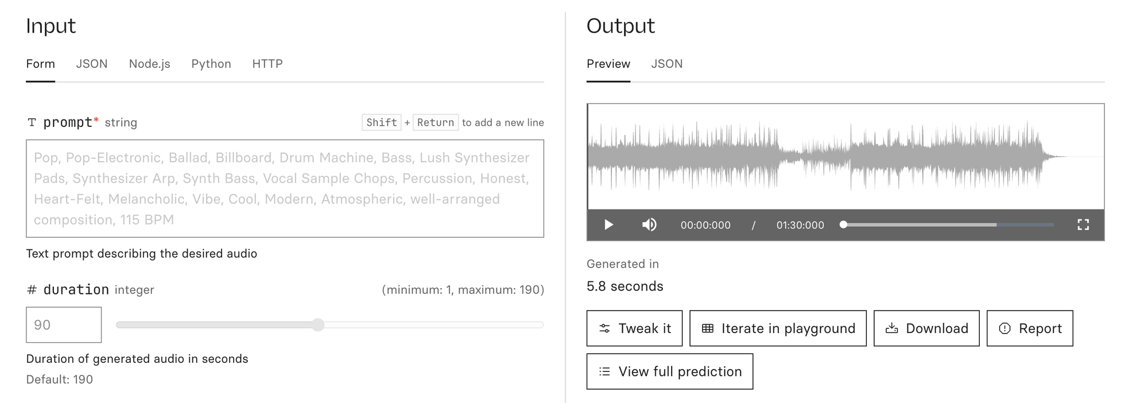
Task: Click the Tweak it sliders icon
Action: point(604,328)
